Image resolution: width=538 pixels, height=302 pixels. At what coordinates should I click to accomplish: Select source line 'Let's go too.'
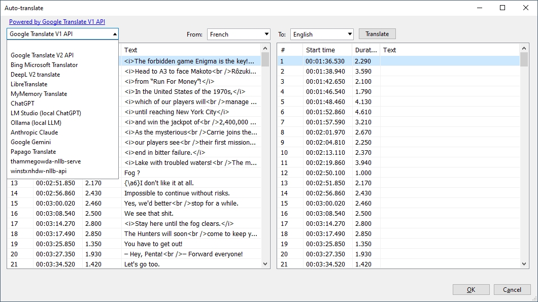click(134, 264)
